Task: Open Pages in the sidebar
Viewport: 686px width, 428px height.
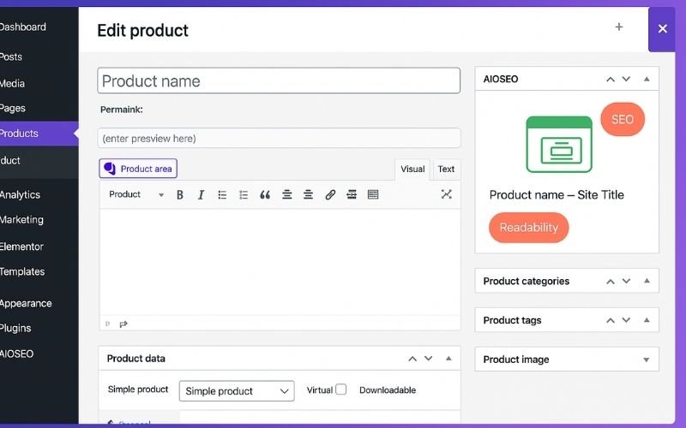Action: [x=13, y=109]
